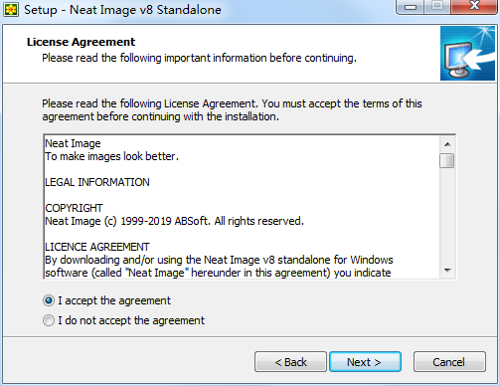The image size is (500, 386).
Task: Click the Neat Image title bar icon
Action: click(11, 10)
